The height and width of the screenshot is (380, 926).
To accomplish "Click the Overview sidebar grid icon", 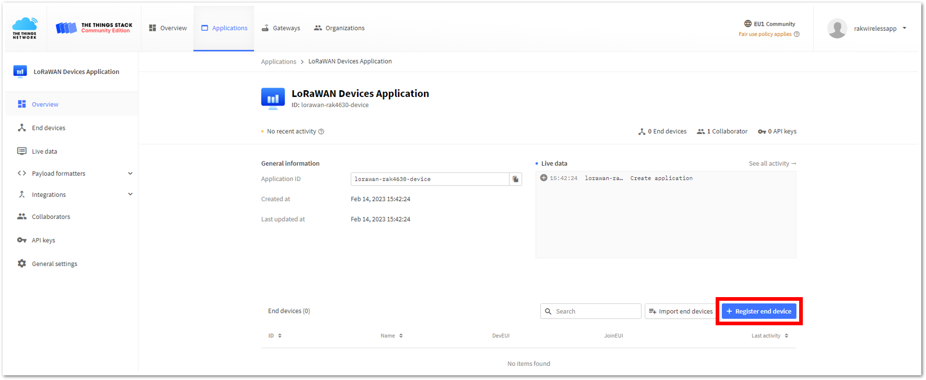I will pyautogui.click(x=22, y=104).
